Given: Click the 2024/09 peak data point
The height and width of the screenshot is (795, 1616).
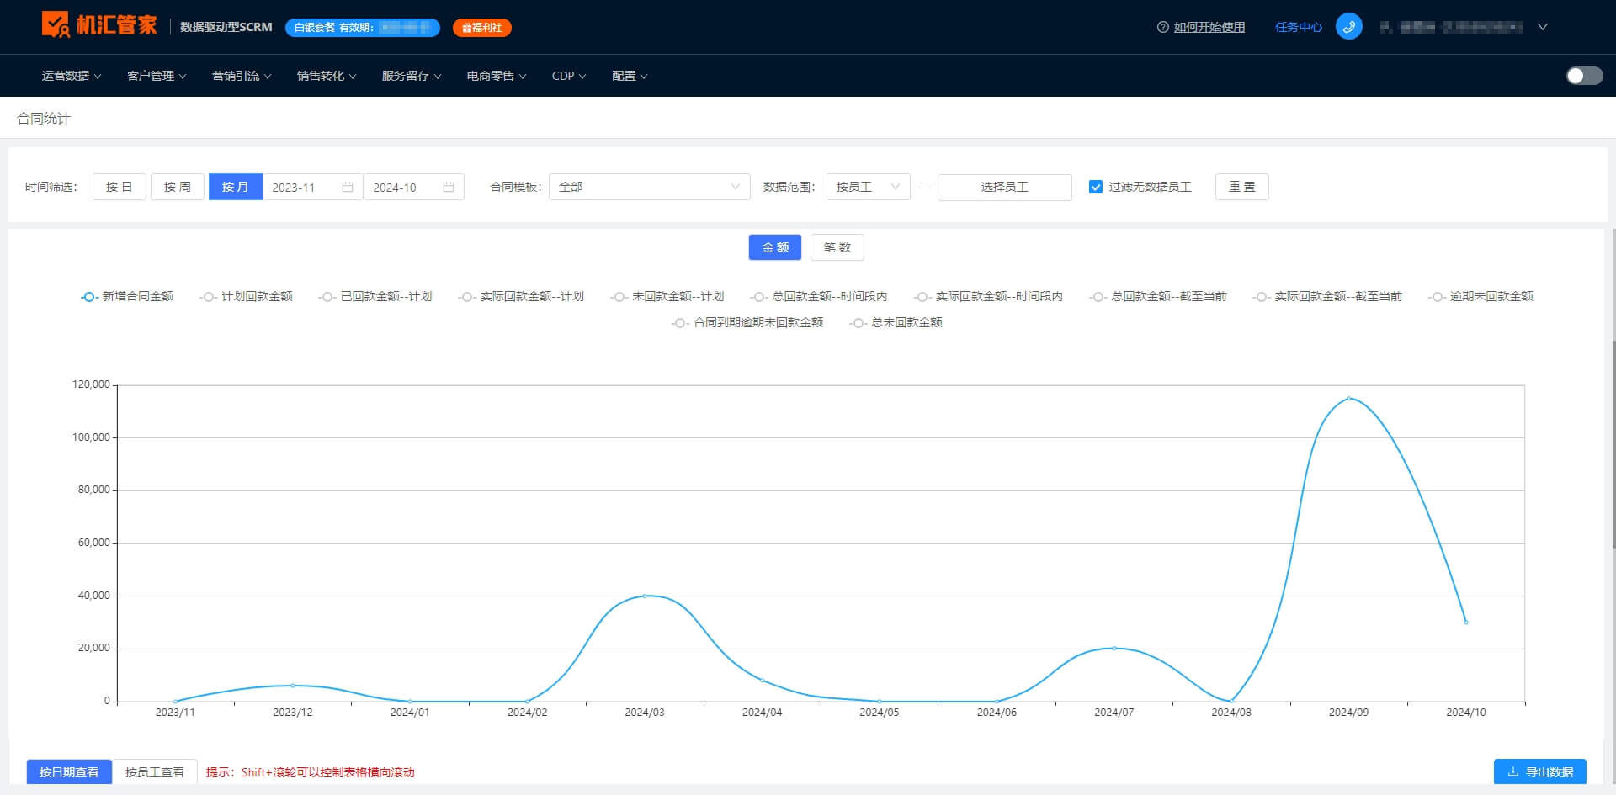Looking at the screenshot, I should pyautogui.click(x=1348, y=398).
